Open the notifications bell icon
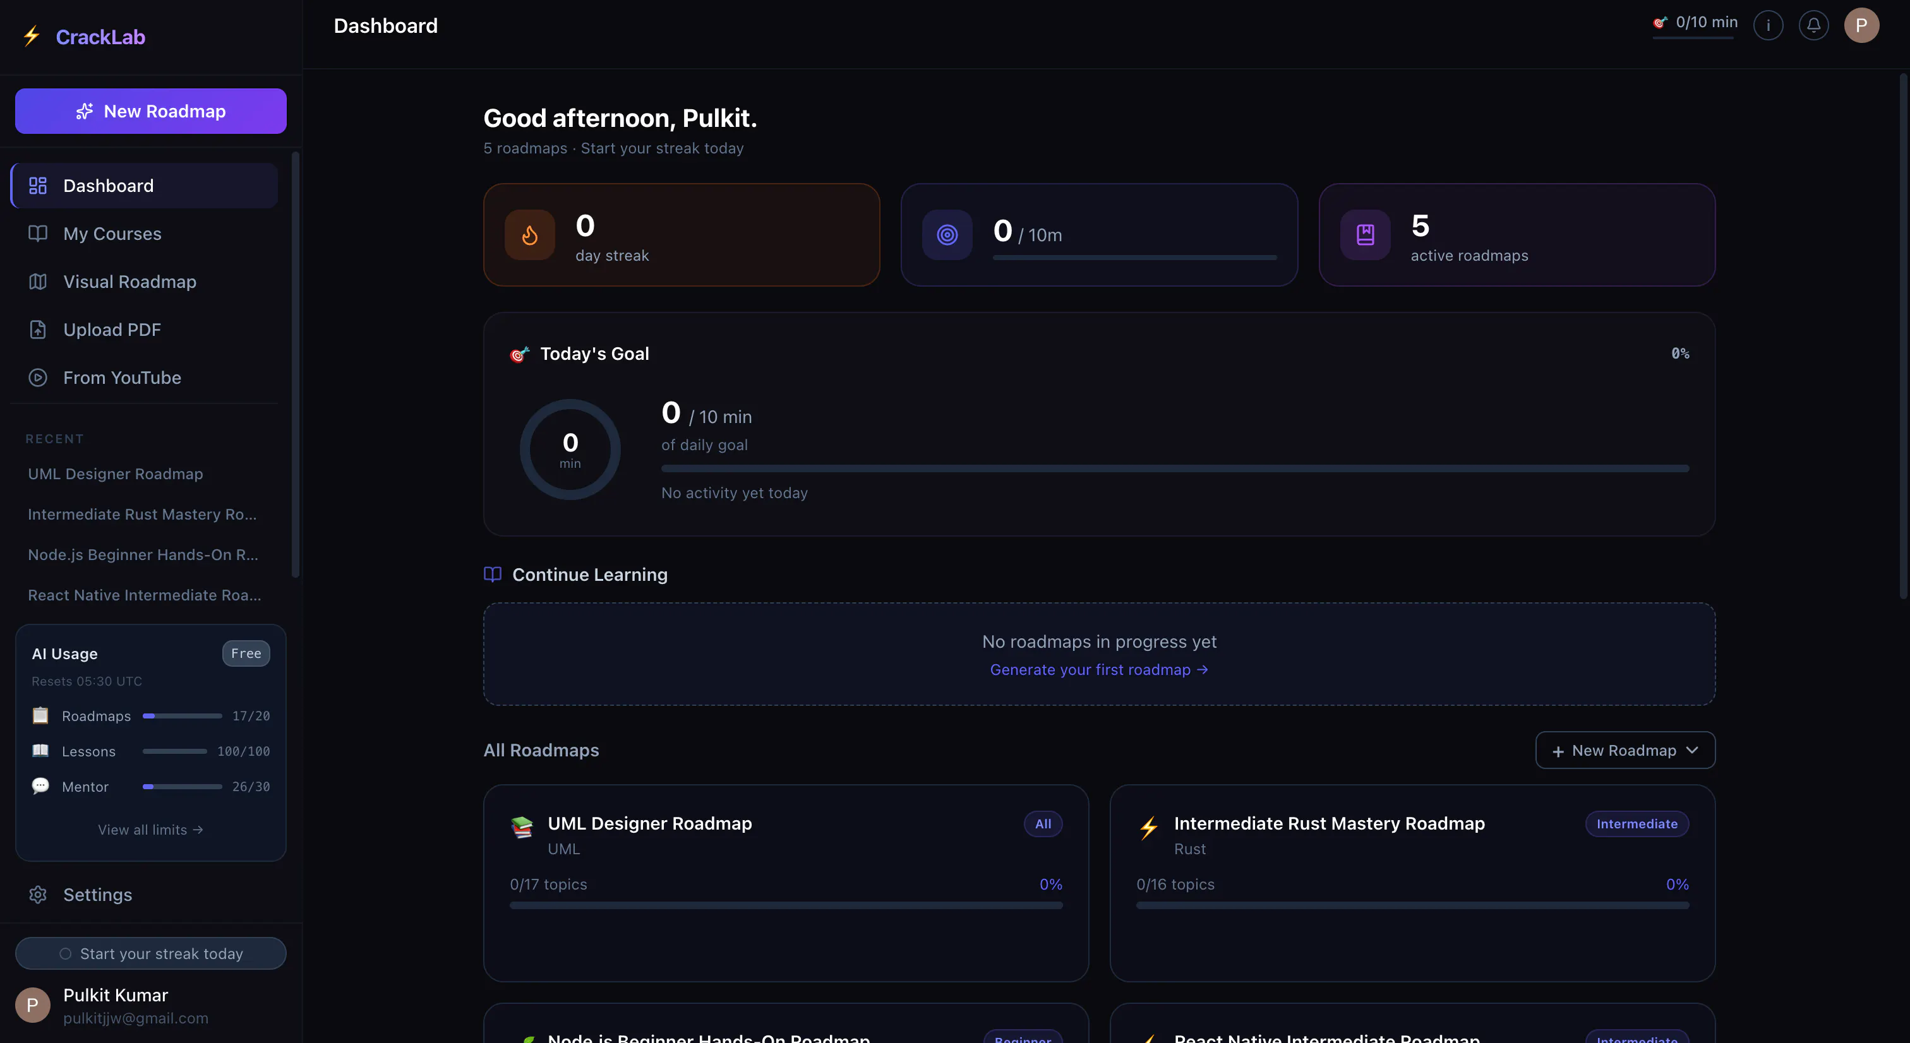Screen dimensions: 1910x1043 pos(1813,25)
